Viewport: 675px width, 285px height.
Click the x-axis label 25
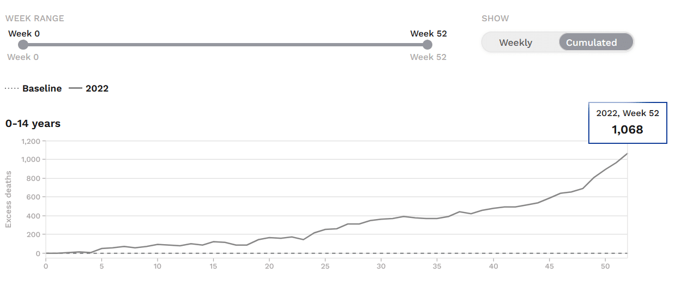point(325,266)
